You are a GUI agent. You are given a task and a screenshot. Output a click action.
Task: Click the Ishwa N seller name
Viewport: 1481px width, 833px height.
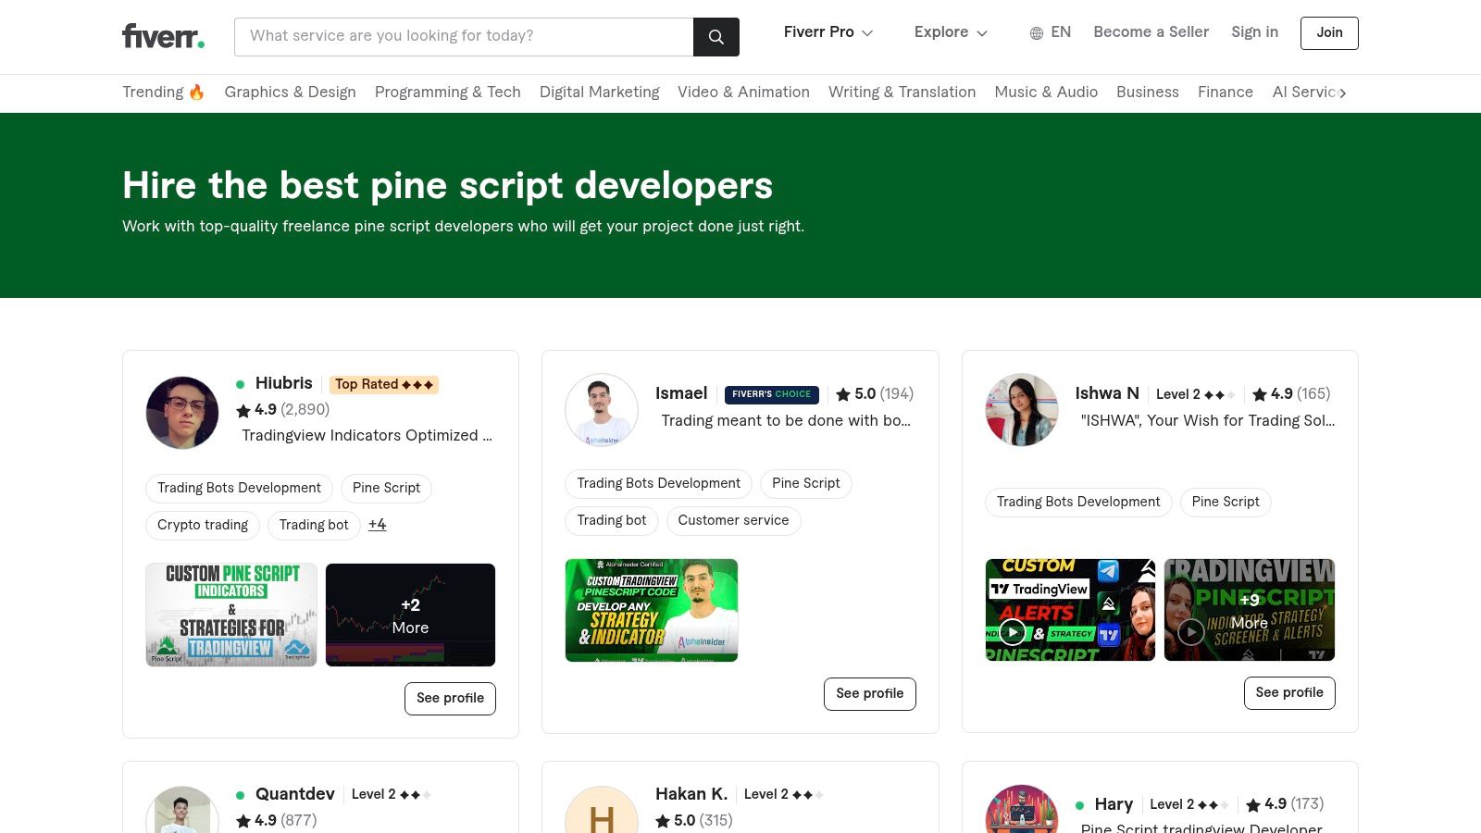click(x=1107, y=393)
